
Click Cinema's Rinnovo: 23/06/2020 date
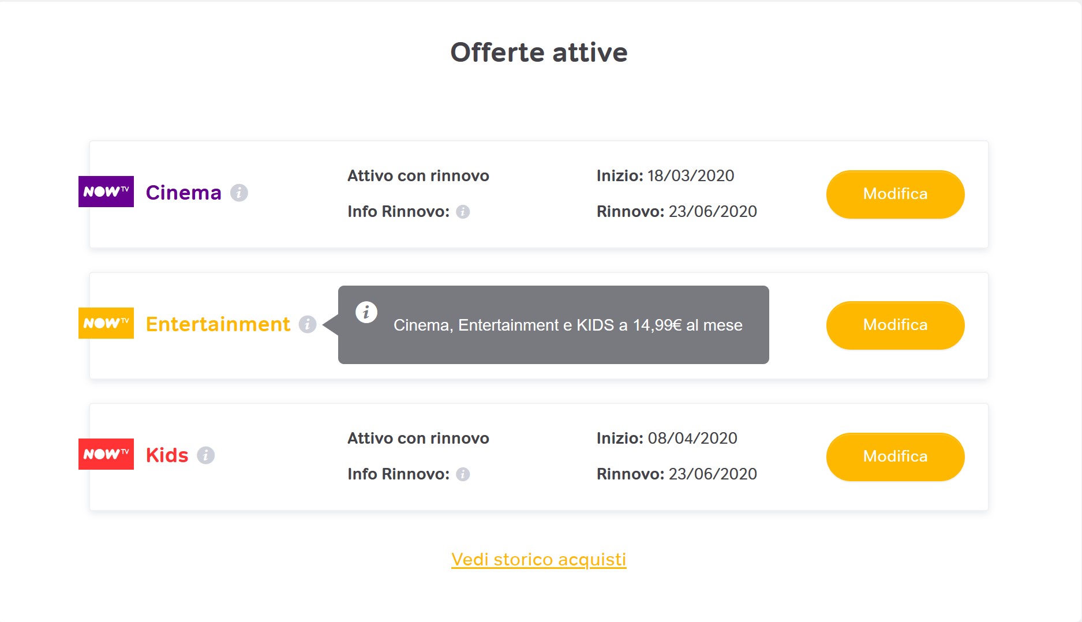pyautogui.click(x=677, y=212)
